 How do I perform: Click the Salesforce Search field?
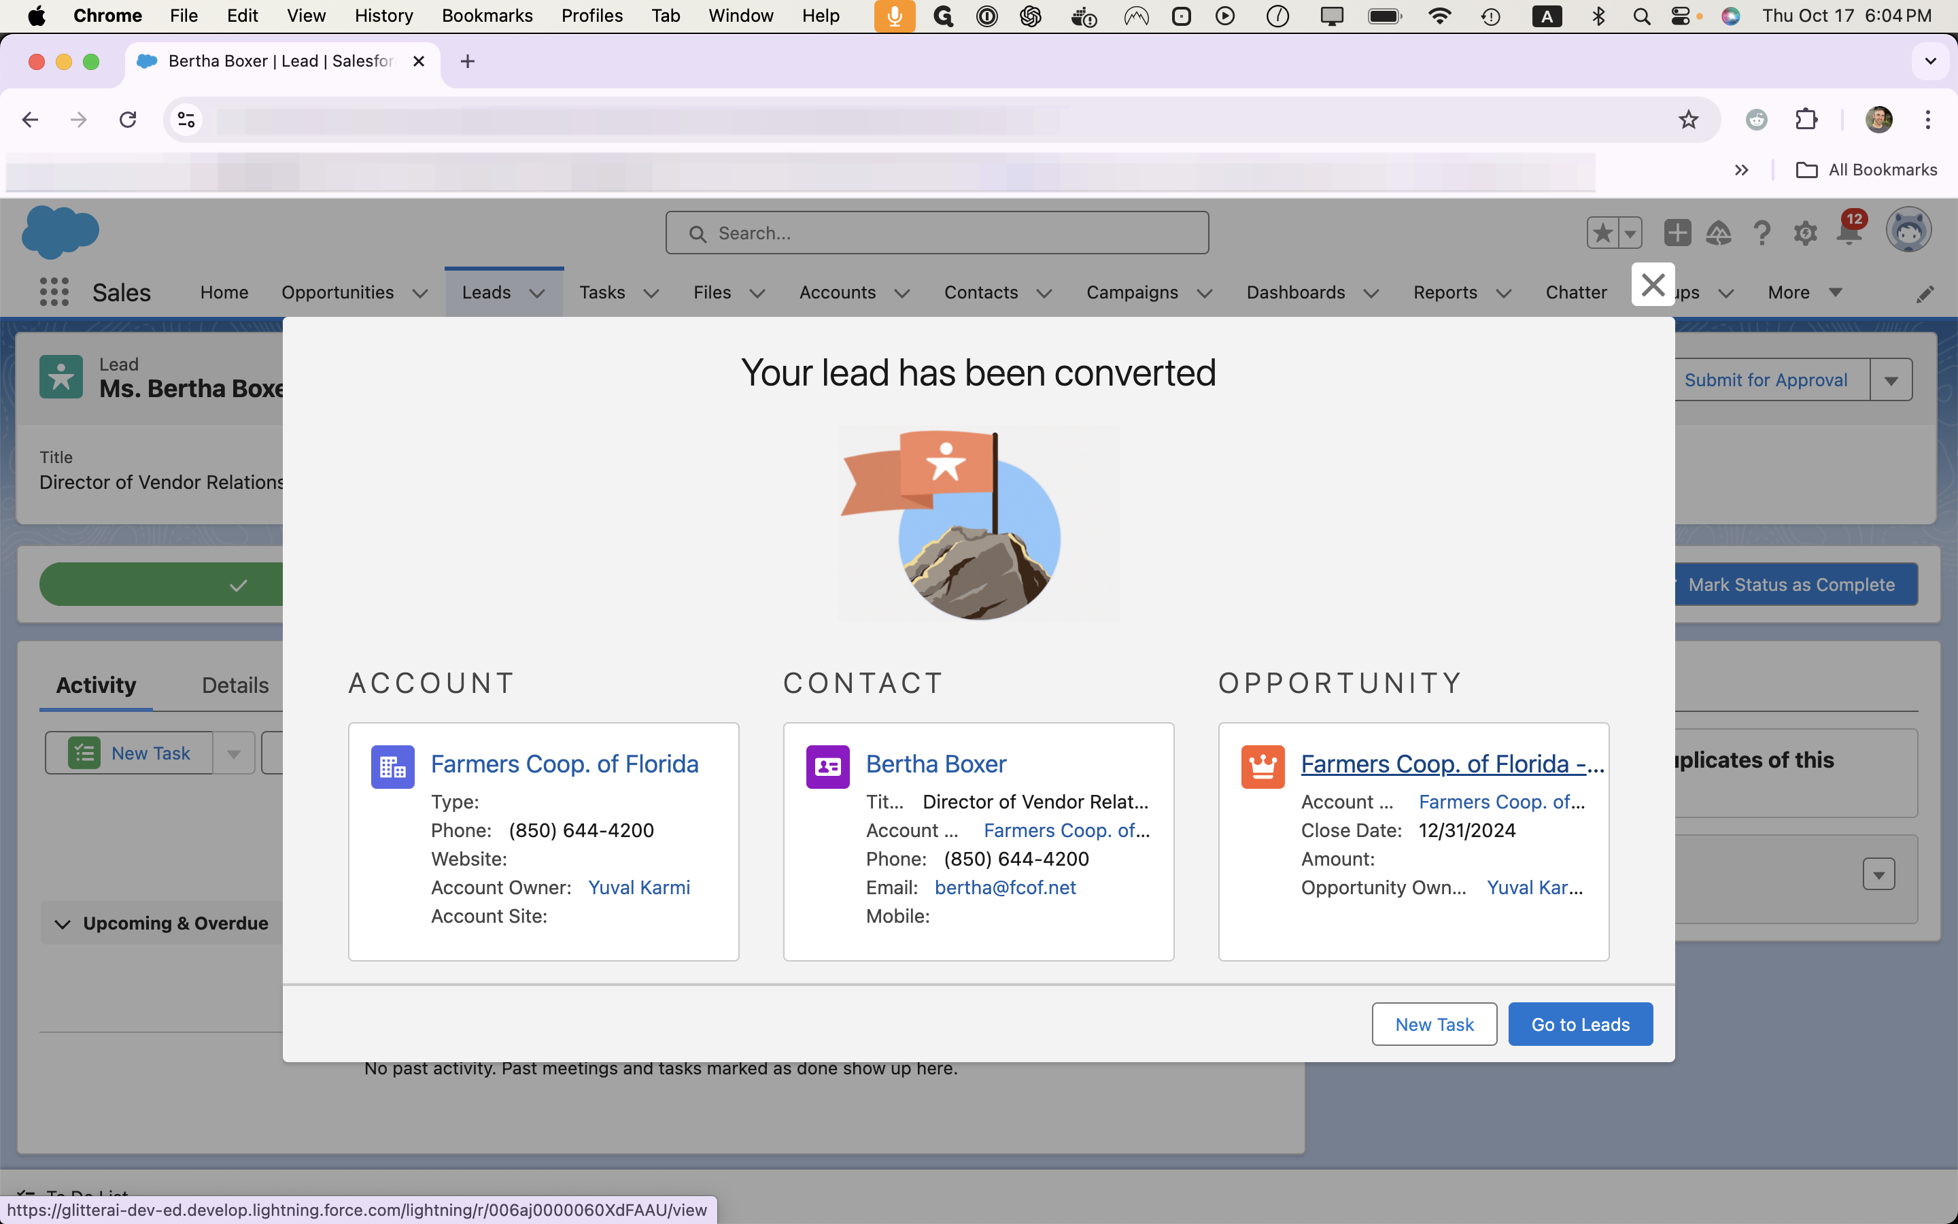[x=937, y=233]
